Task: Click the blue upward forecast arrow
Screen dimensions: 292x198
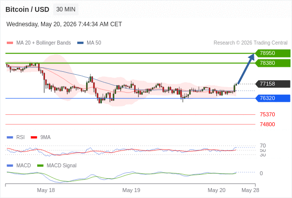Action: (x=246, y=69)
